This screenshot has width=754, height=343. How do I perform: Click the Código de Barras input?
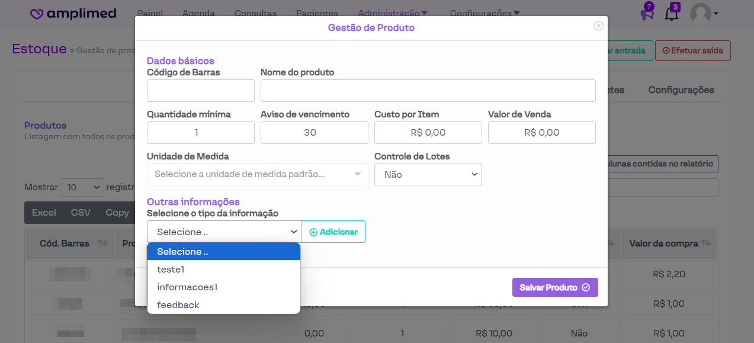click(x=200, y=91)
